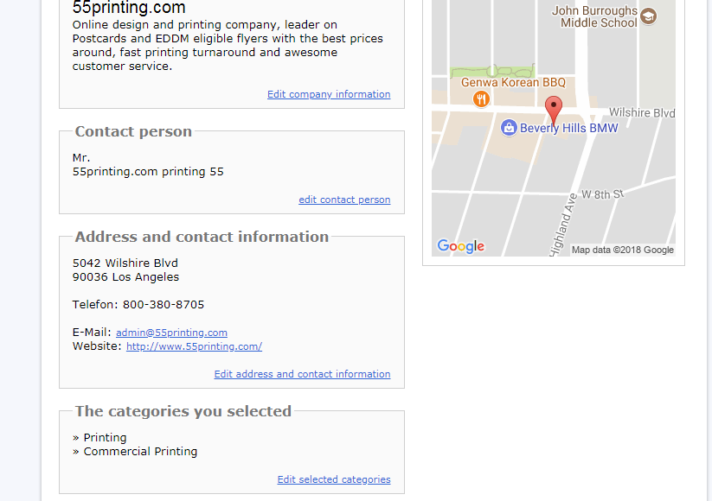Click the Genwa Korean BBQ restaurant icon
The image size is (712, 501).
tap(481, 98)
